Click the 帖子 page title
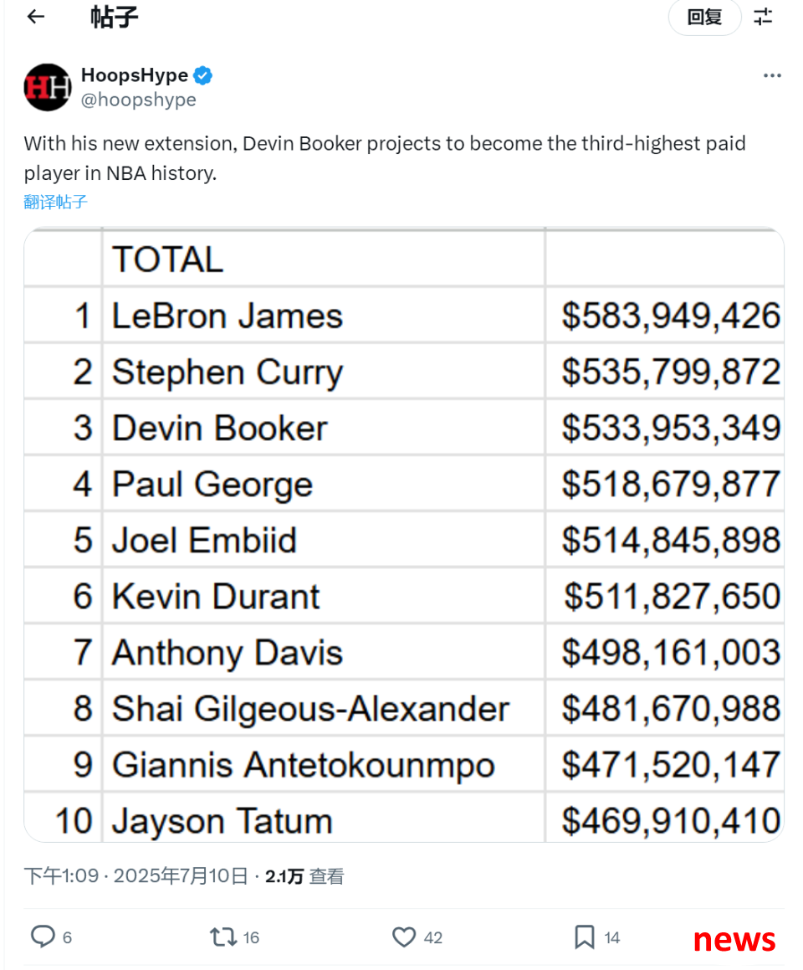Image resolution: width=803 pixels, height=970 pixels. pos(115,17)
